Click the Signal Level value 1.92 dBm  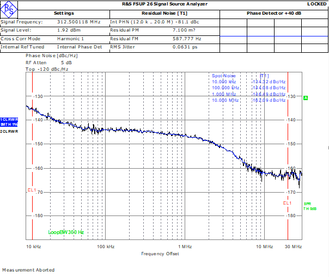click(x=69, y=30)
